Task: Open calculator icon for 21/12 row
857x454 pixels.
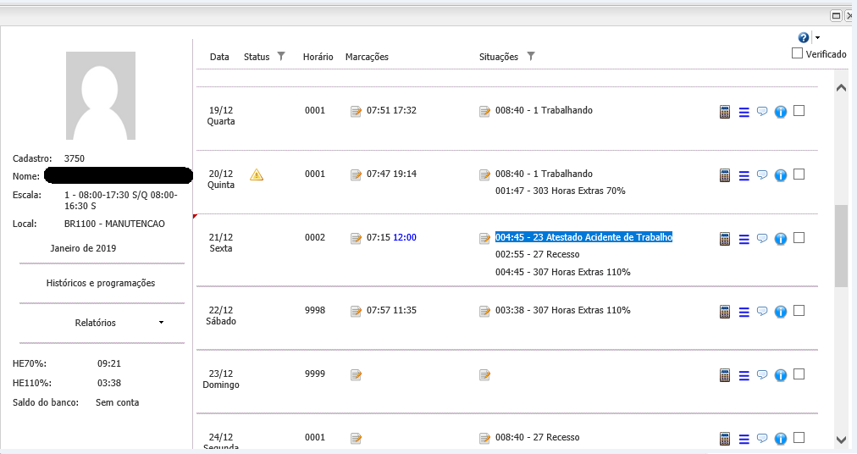Action: pyautogui.click(x=725, y=239)
